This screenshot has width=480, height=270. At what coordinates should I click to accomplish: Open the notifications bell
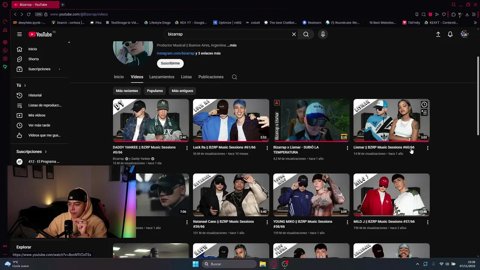[x=450, y=34]
